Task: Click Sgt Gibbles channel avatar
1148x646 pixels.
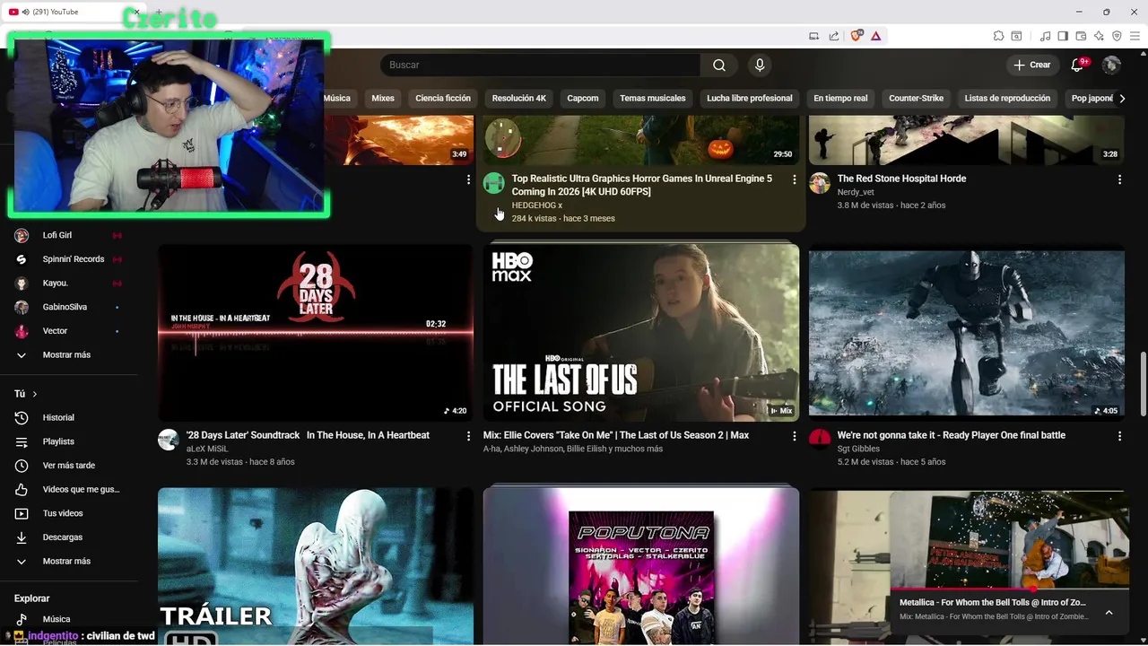Action: (x=820, y=440)
